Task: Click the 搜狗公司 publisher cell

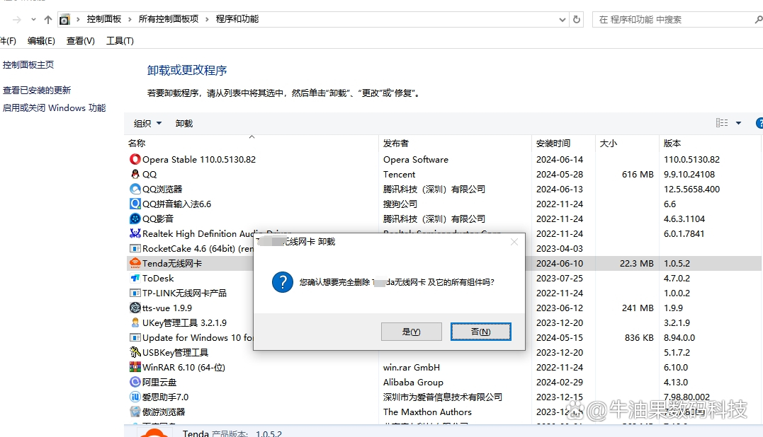Action: tap(400, 204)
